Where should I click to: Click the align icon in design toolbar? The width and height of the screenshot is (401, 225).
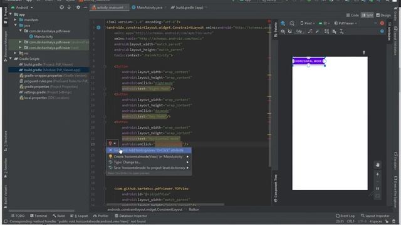(334, 31)
